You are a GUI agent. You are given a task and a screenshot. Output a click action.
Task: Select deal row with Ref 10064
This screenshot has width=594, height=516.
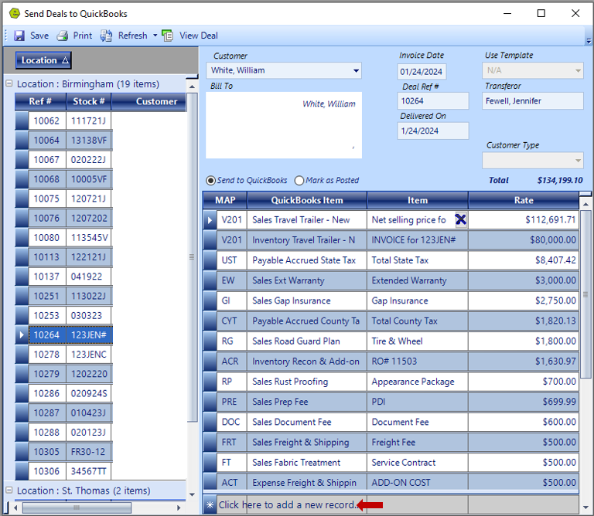63,141
